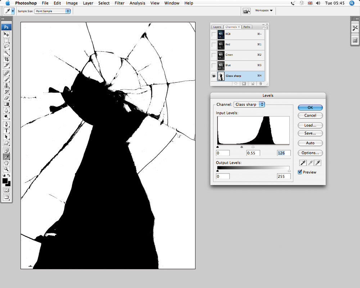Viewport: 360px width, 288px height.
Task: Click the create new channel icon
Action: pyautogui.click(x=253, y=84)
